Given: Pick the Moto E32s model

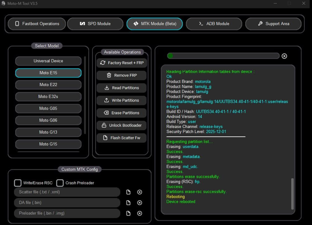Looking at the screenshot, I should pyautogui.click(x=48, y=97).
